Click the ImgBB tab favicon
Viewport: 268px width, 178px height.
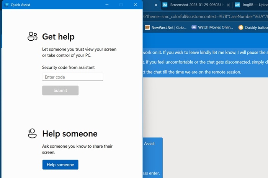pyautogui.click(x=237, y=5)
